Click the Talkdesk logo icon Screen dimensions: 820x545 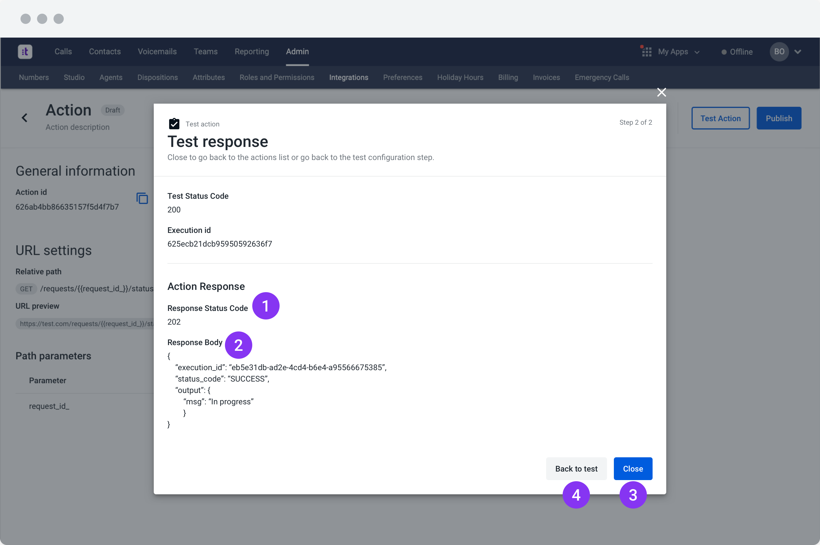25,52
